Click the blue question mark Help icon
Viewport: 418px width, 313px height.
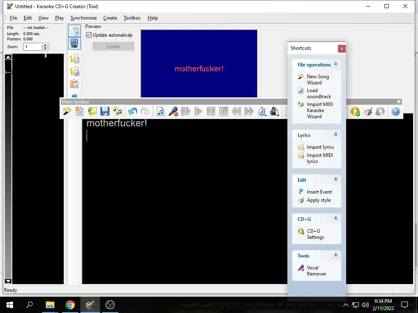(x=395, y=111)
